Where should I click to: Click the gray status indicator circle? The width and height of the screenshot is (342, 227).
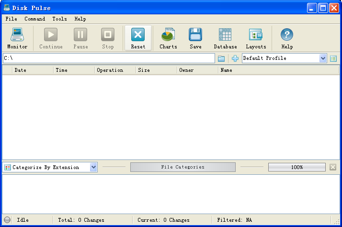[7, 220]
